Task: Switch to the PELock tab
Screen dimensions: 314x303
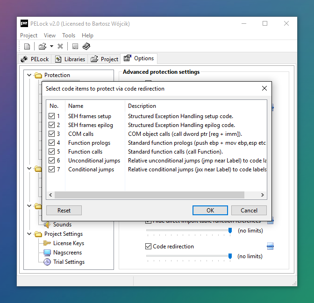Action: [x=35, y=59]
